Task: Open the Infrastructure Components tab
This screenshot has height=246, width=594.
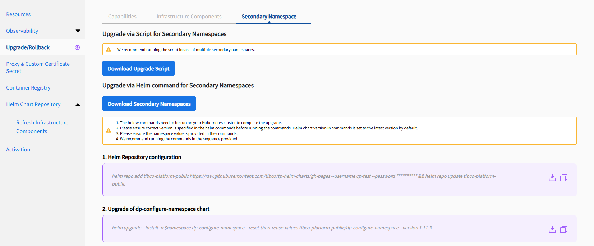Action: [189, 17]
